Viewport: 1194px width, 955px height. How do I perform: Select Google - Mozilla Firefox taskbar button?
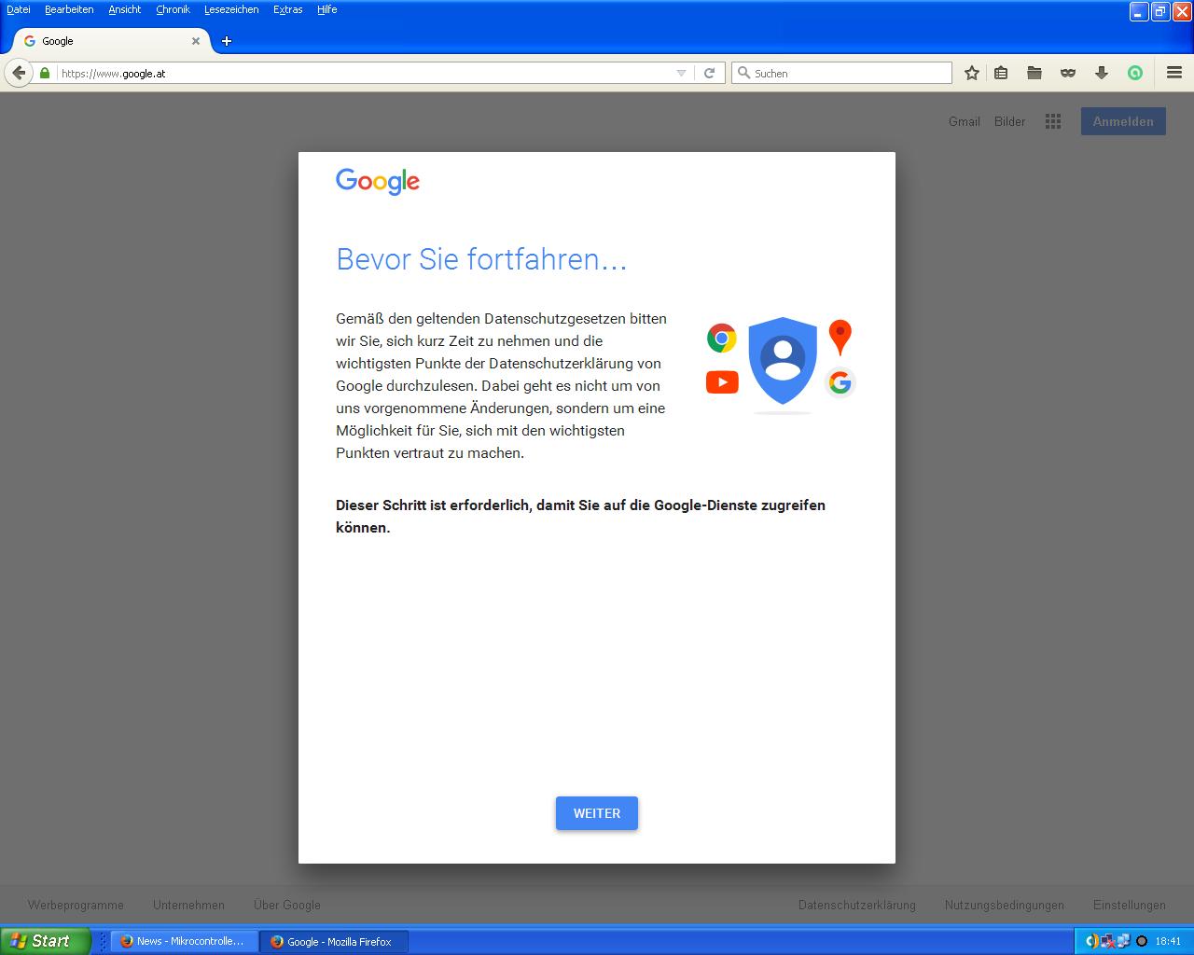333,941
